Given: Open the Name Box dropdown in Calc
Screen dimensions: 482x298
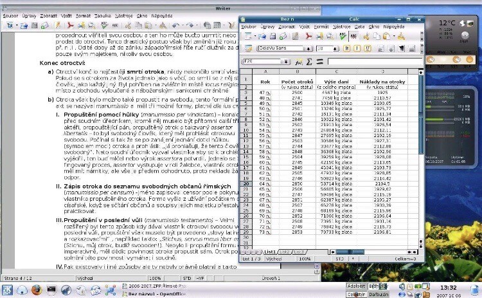Looking at the screenshot, I should pos(286,62).
